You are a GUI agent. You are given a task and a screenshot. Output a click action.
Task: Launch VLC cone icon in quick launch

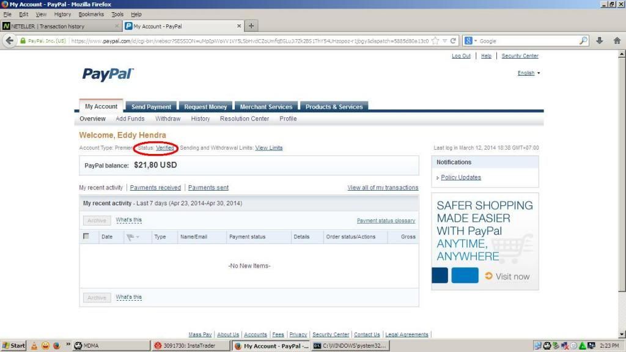(34, 346)
